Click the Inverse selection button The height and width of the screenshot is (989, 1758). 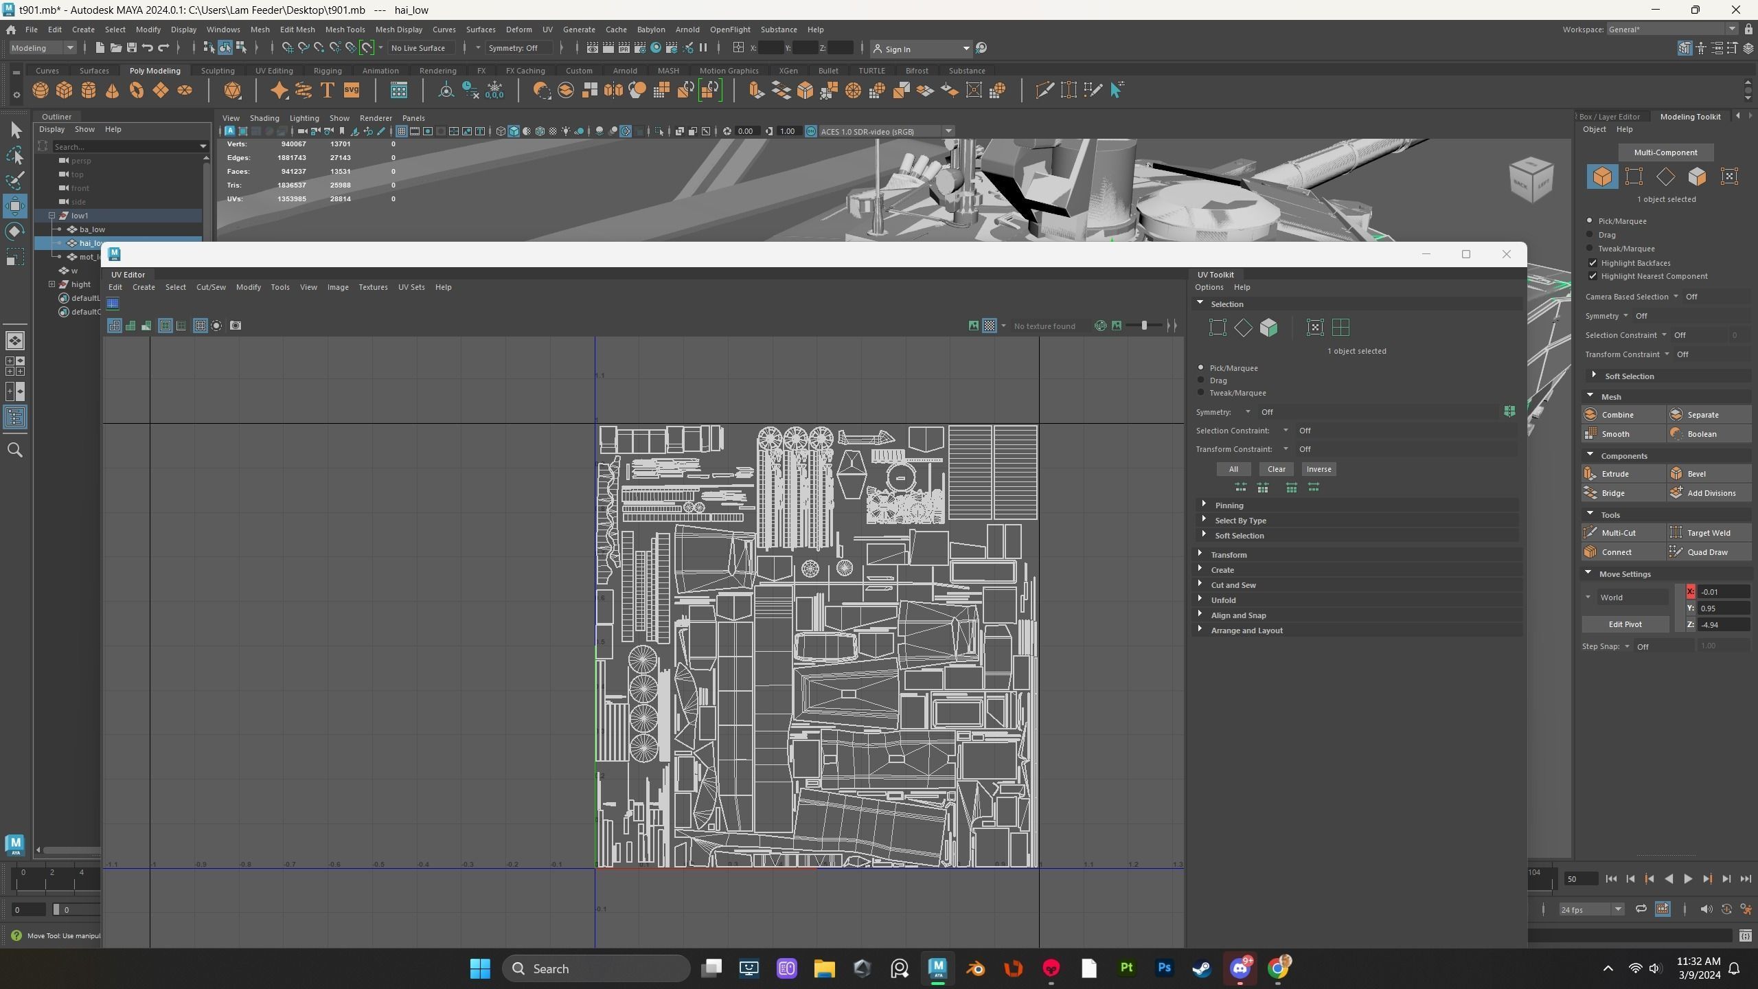(1318, 469)
